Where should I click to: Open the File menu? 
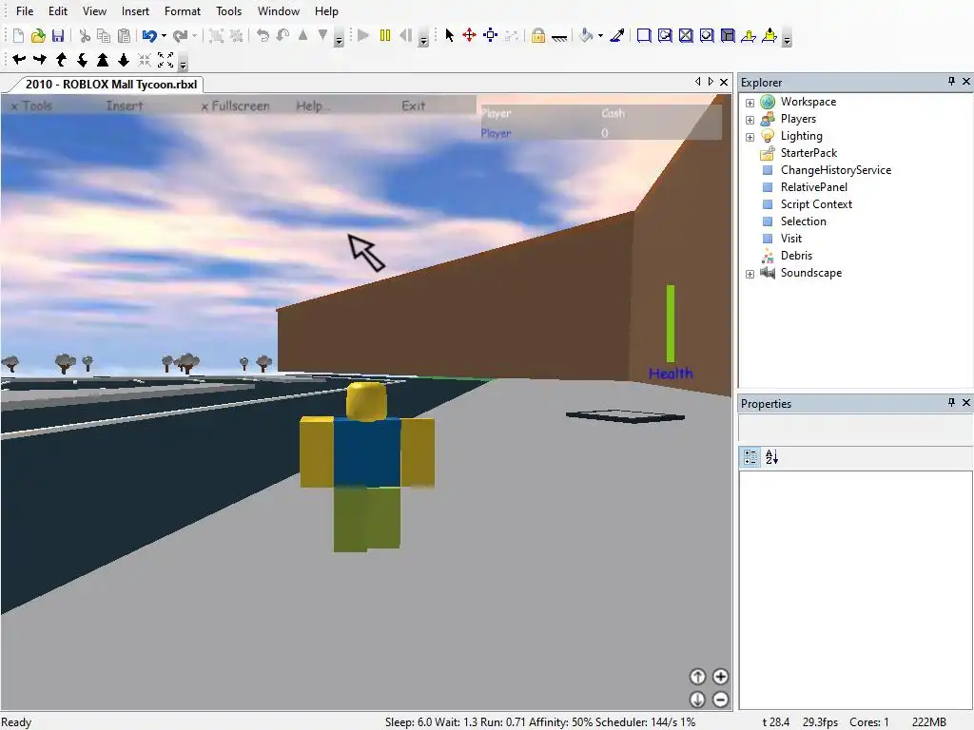tap(25, 11)
